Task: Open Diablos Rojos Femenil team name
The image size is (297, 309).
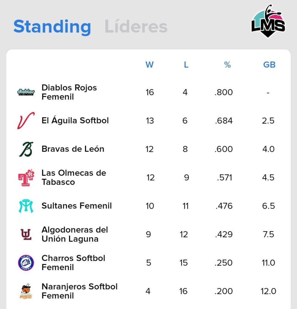Action: 69,92
